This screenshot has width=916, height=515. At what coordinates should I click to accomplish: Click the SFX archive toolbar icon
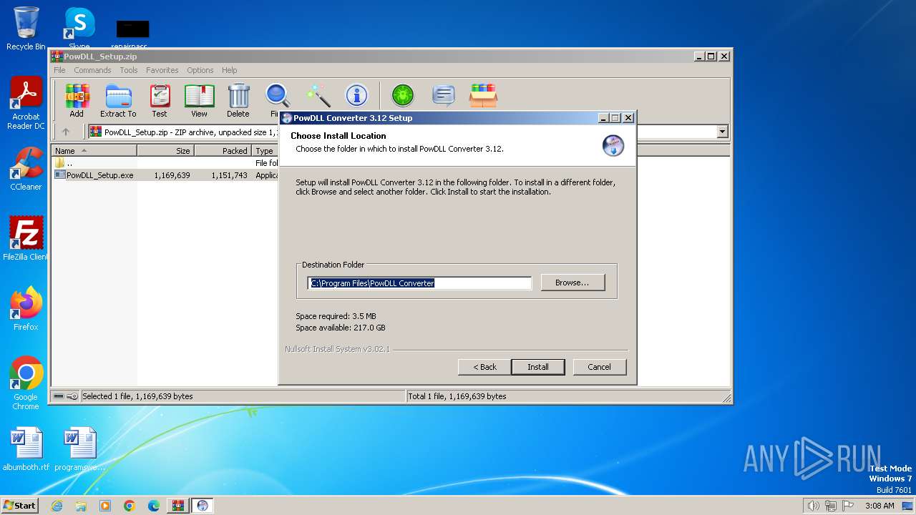point(484,95)
